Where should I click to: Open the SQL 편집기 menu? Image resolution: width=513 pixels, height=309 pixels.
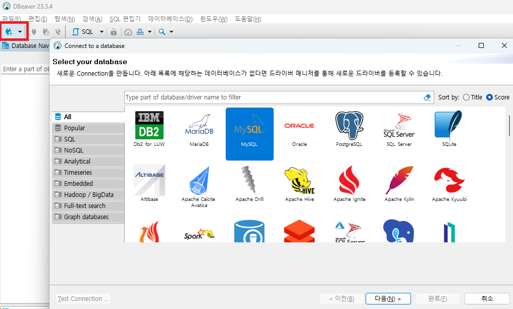125,19
